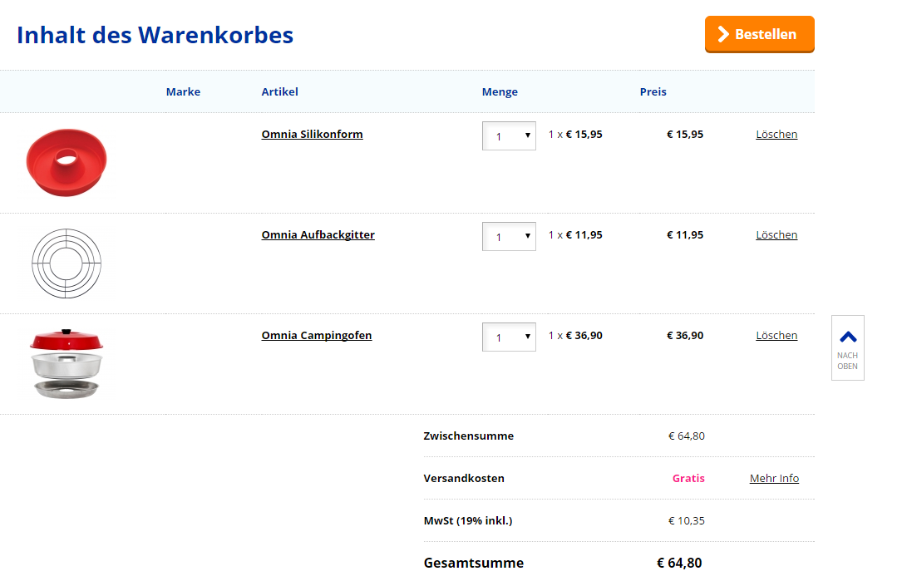Click the chevron icon inside Bestellen button
902x576 pixels.
723,34
